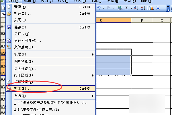
Task: Click the Undo icon in toolbar
Action: pyautogui.click(x=99, y=8)
